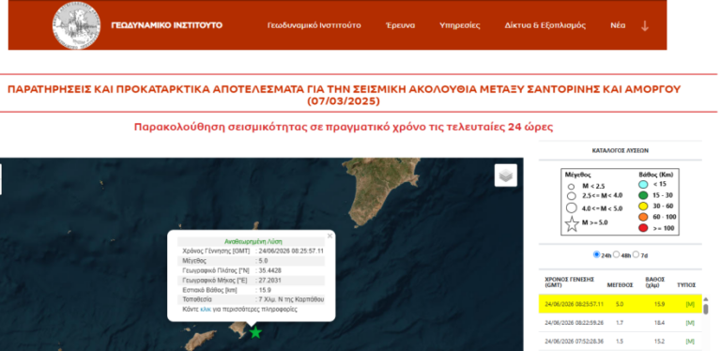Image resolution: width=721 pixels, height=351 pixels.
Task: Click the 'κλικ' link in popup
Action: coord(206,309)
